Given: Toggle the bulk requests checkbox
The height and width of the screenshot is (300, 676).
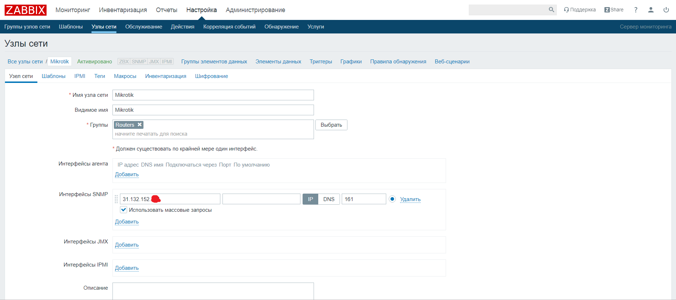Looking at the screenshot, I should (x=124, y=210).
